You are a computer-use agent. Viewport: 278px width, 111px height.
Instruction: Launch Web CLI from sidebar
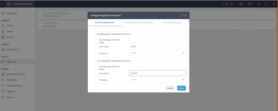(11, 97)
